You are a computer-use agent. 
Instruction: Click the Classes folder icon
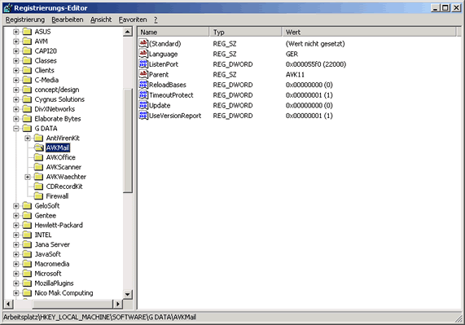27,60
